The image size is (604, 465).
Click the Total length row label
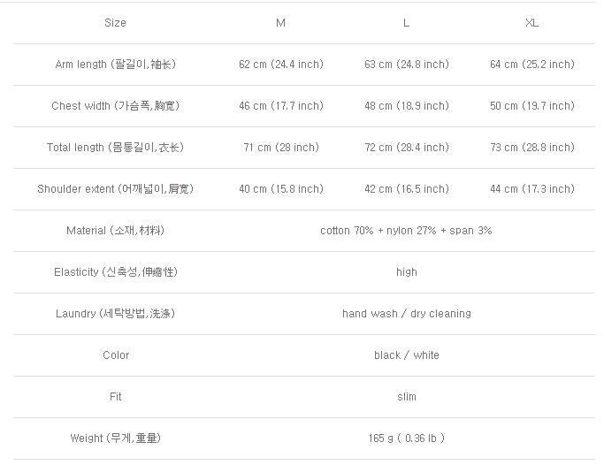pyautogui.click(x=115, y=148)
